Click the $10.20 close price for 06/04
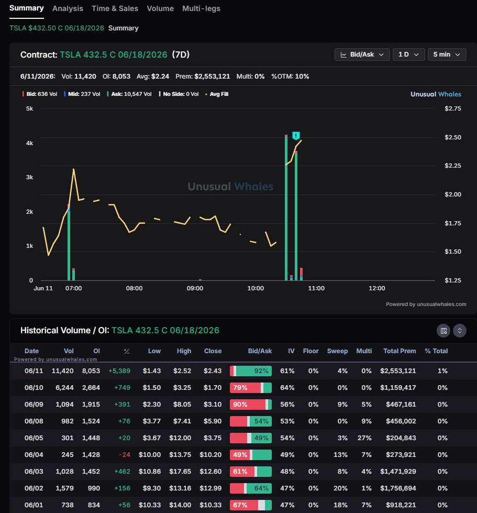 point(210,455)
